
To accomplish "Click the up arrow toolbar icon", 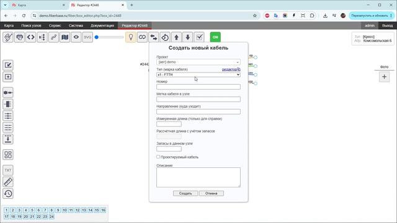I will coord(176,37).
